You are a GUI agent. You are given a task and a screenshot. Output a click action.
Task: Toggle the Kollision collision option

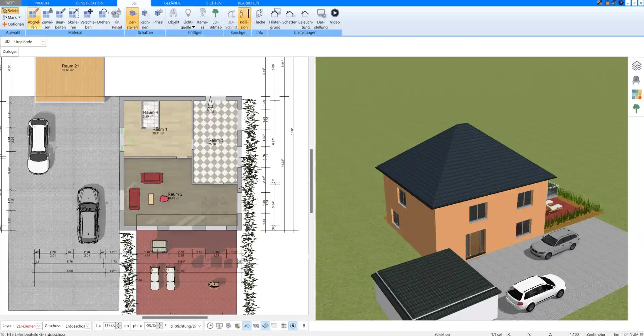click(244, 19)
